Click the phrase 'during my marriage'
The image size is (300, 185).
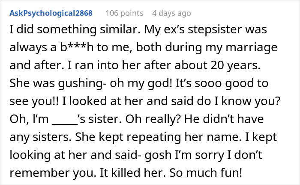pyautogui.click(x=222, y=47)
